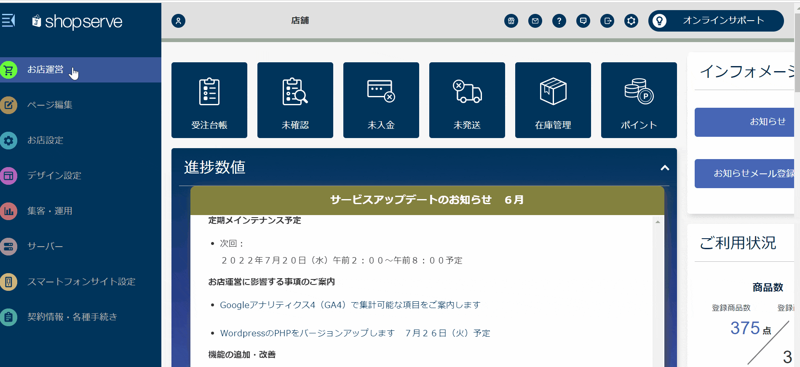Click the pencil icon beside ページ編集

(x=8, y=105)
